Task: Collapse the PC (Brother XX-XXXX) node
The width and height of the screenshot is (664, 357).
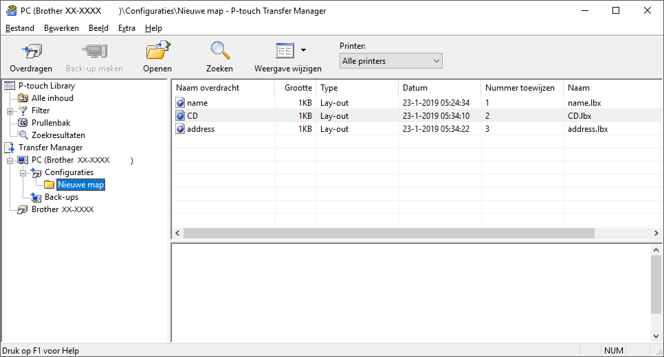Action: pyautogui.click(x=10, y=161)
